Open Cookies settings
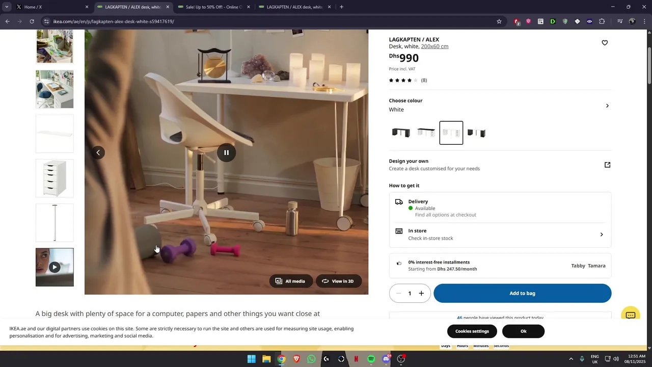Image resolution: width=652 pixels, height=367 pixels. pos(472,331)
